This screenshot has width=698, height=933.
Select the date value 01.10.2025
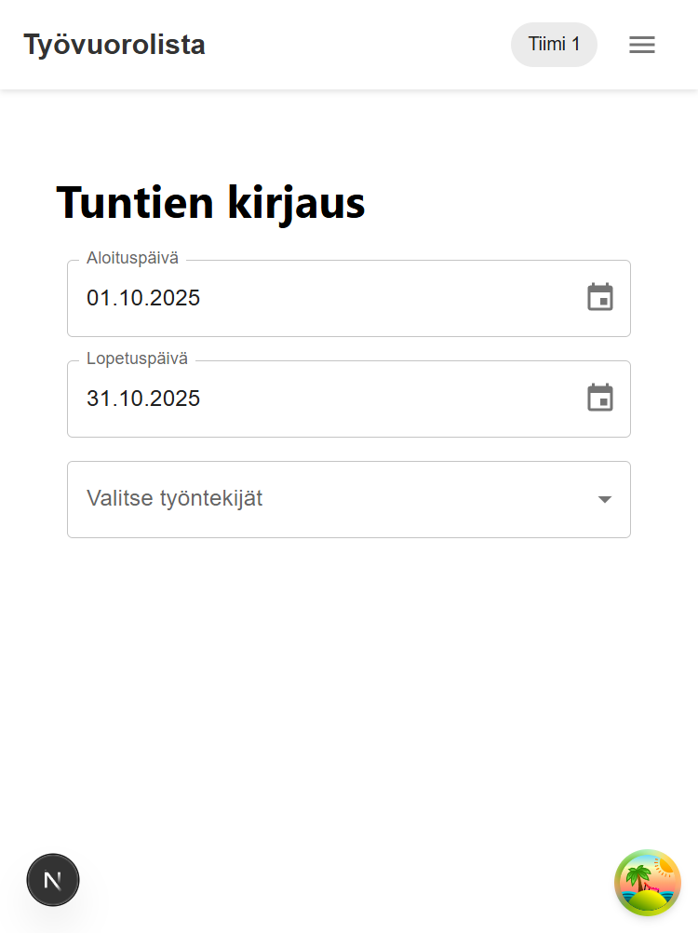(x=143, y=298)
